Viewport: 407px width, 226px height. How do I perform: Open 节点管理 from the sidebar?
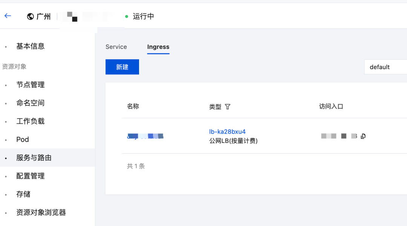(30, 85)
